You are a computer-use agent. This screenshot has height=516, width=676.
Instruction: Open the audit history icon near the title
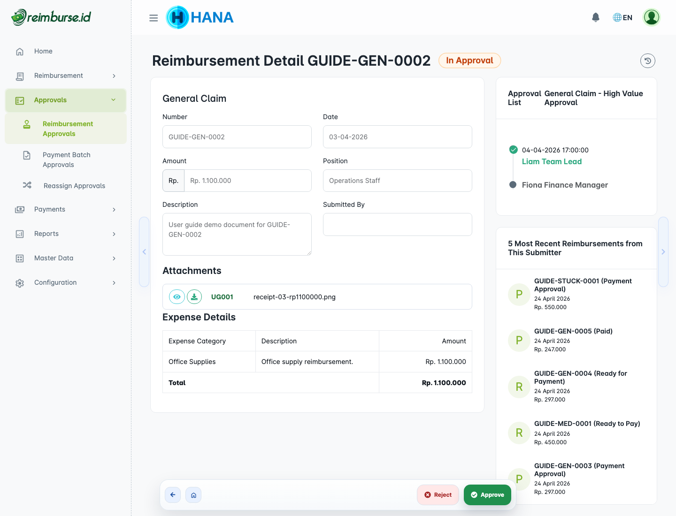pyautogui.click(x=648, y=61)
